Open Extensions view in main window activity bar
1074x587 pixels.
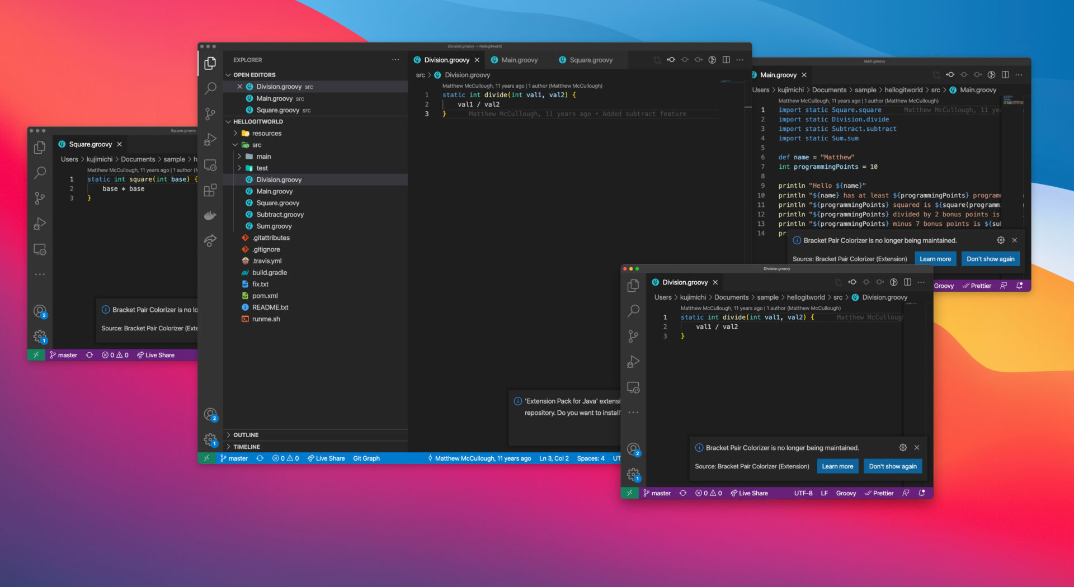pos(210,191)
